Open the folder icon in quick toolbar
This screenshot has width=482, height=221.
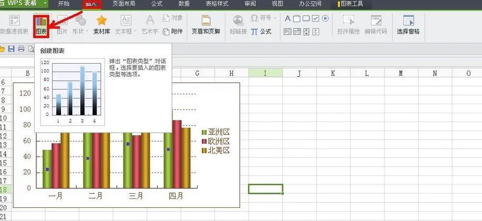2,48
